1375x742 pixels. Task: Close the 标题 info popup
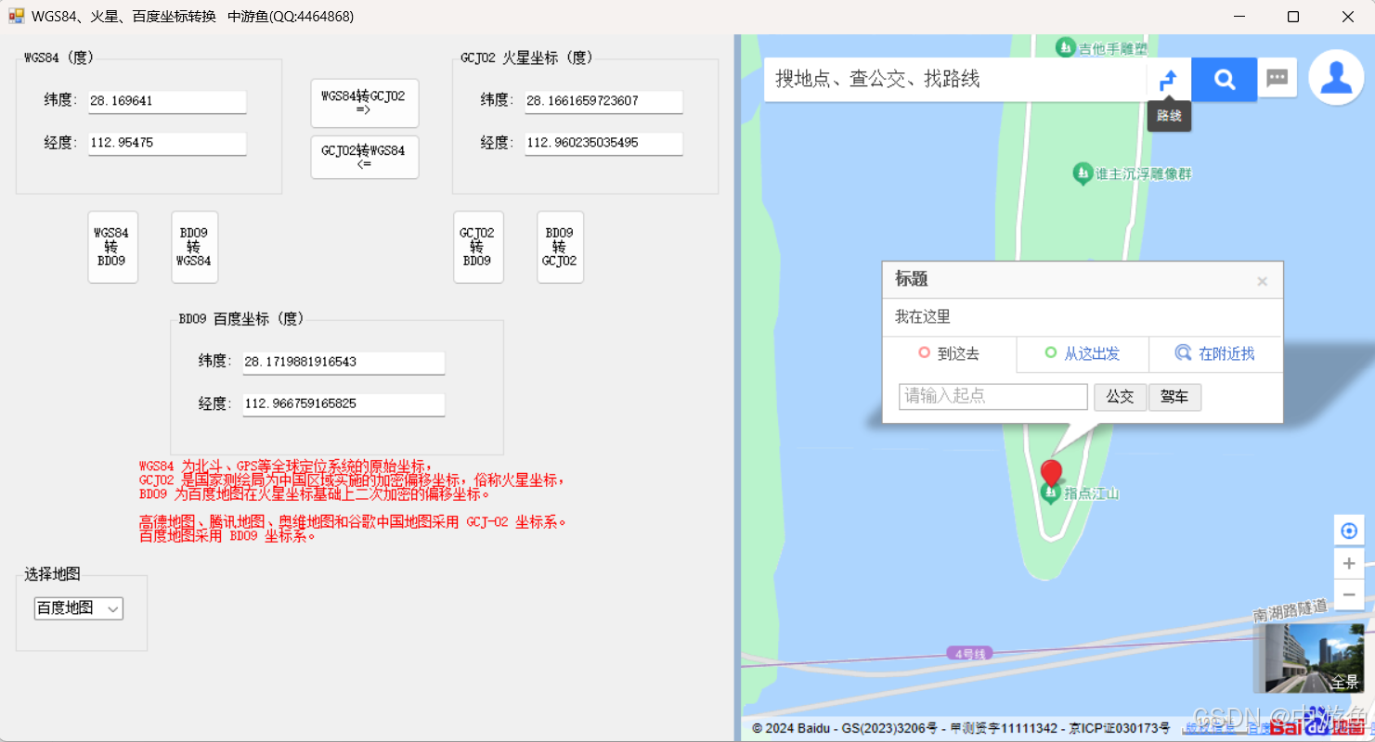tap(1262, 281)
